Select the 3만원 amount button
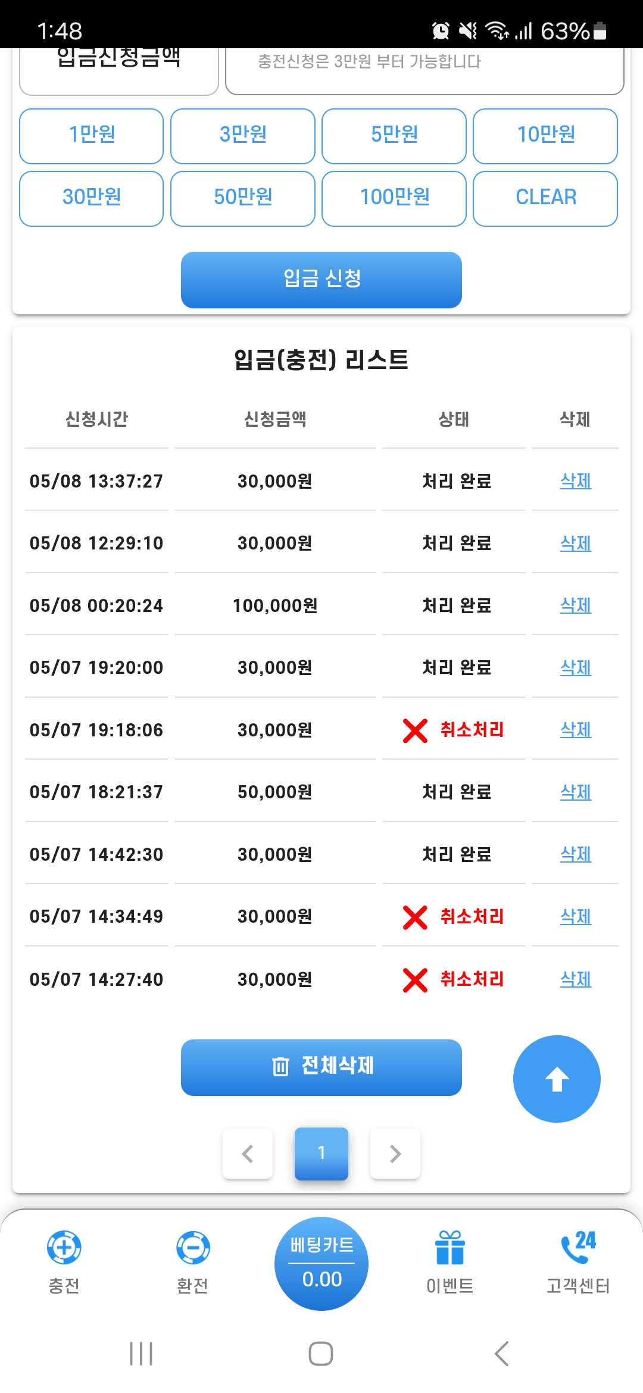Screen dimensions: 643x1393 click(x=243, y=136)
